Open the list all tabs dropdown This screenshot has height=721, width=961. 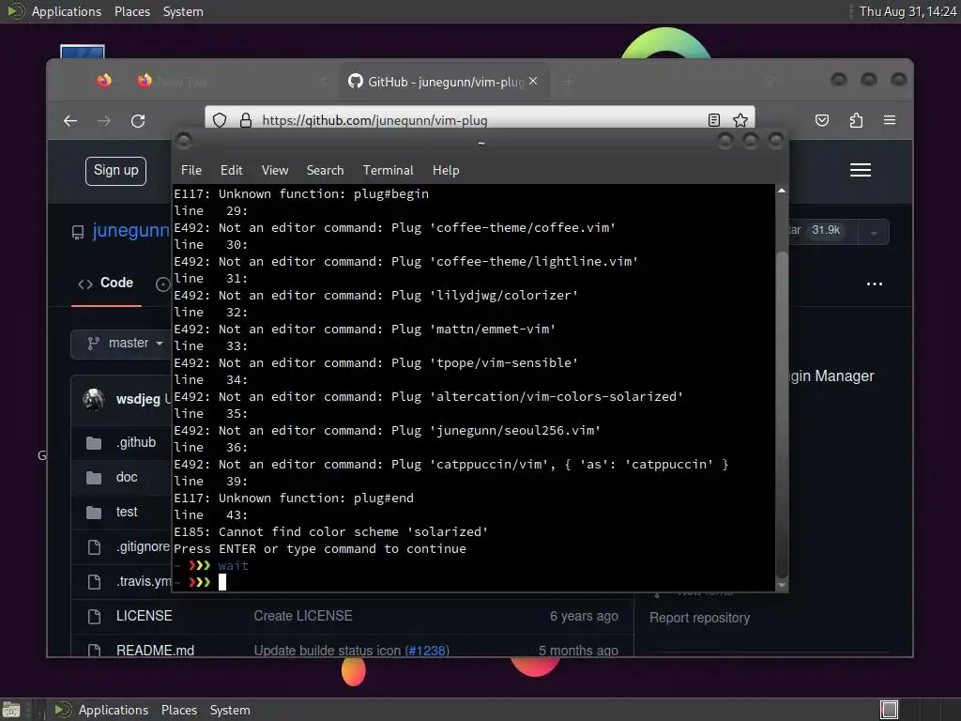[x=770, y=81]
